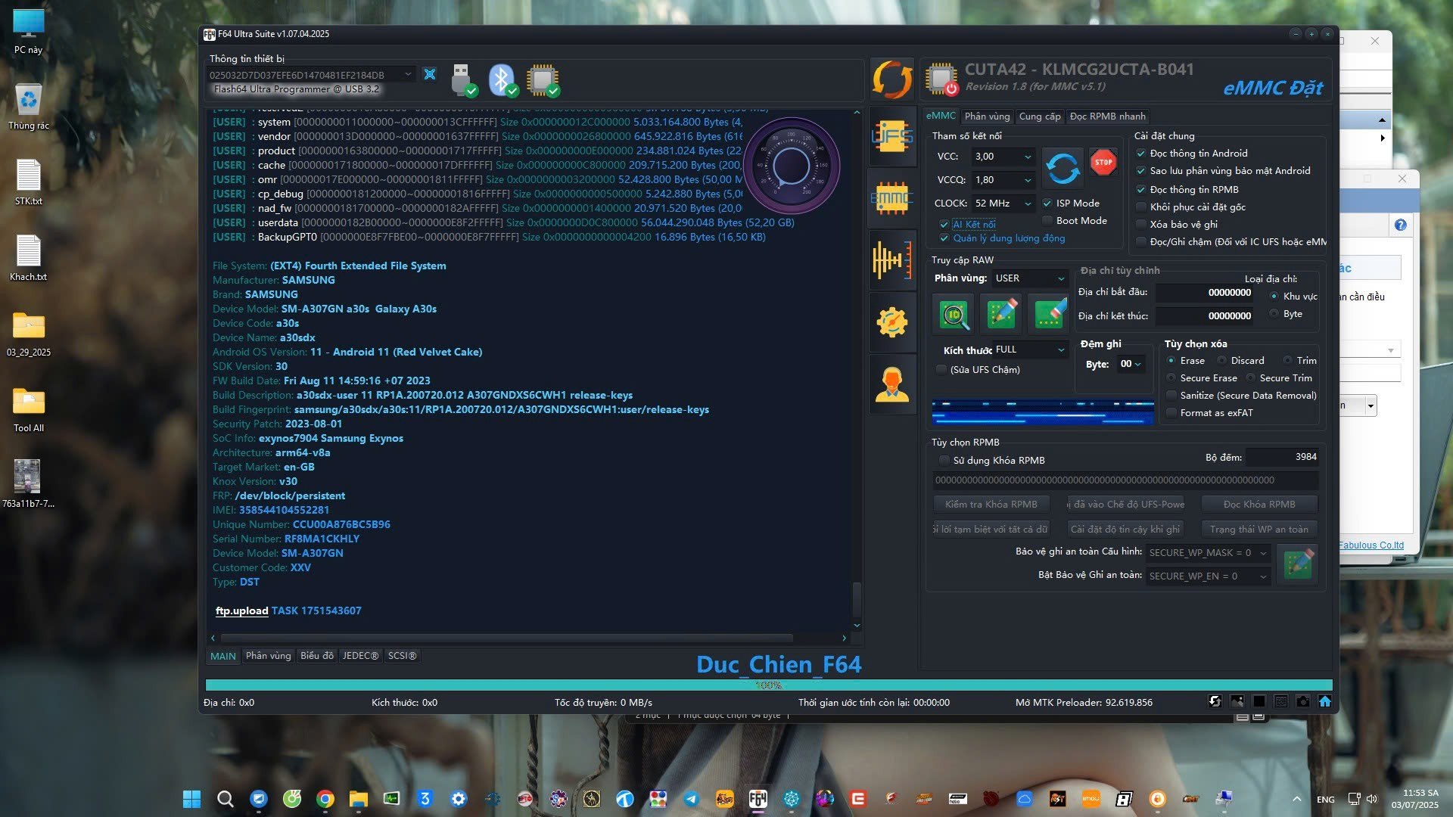Click the read ID magnifier chip icon

pyautogui.click(x=954, y=314)
